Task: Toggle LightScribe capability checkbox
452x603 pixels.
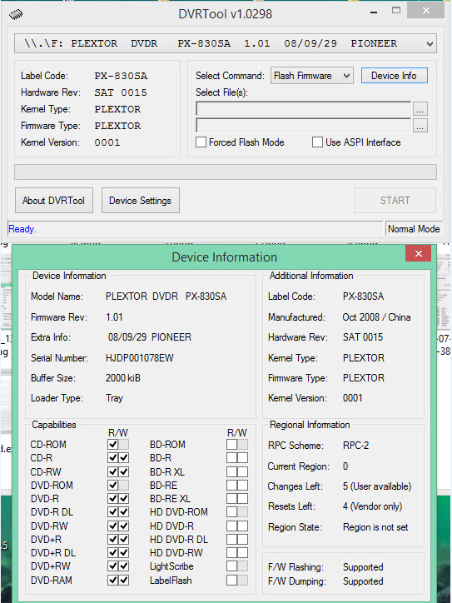Action: (231, 566)
